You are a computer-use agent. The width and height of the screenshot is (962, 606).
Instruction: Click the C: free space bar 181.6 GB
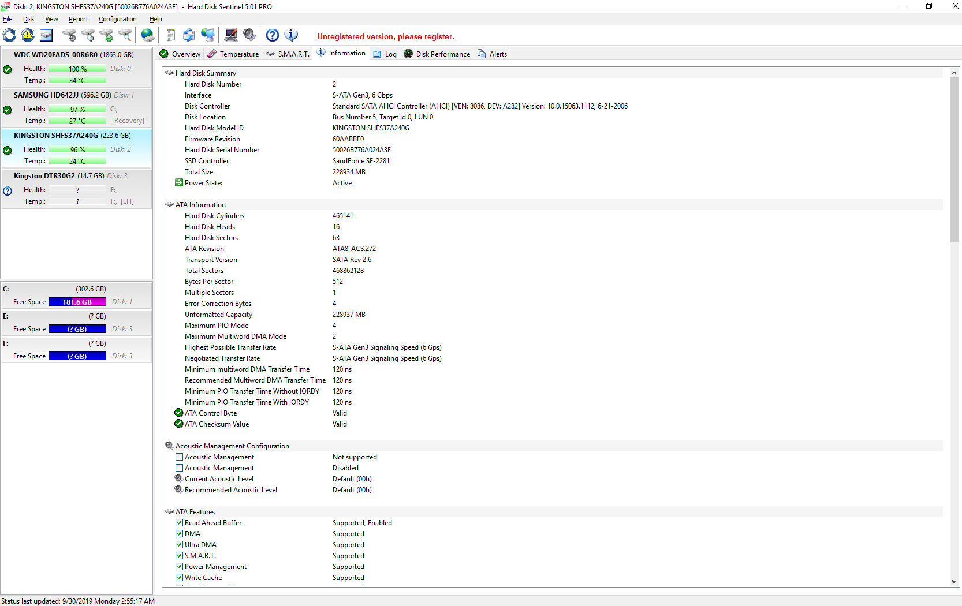pyautogui.click(x=77, y=302)
